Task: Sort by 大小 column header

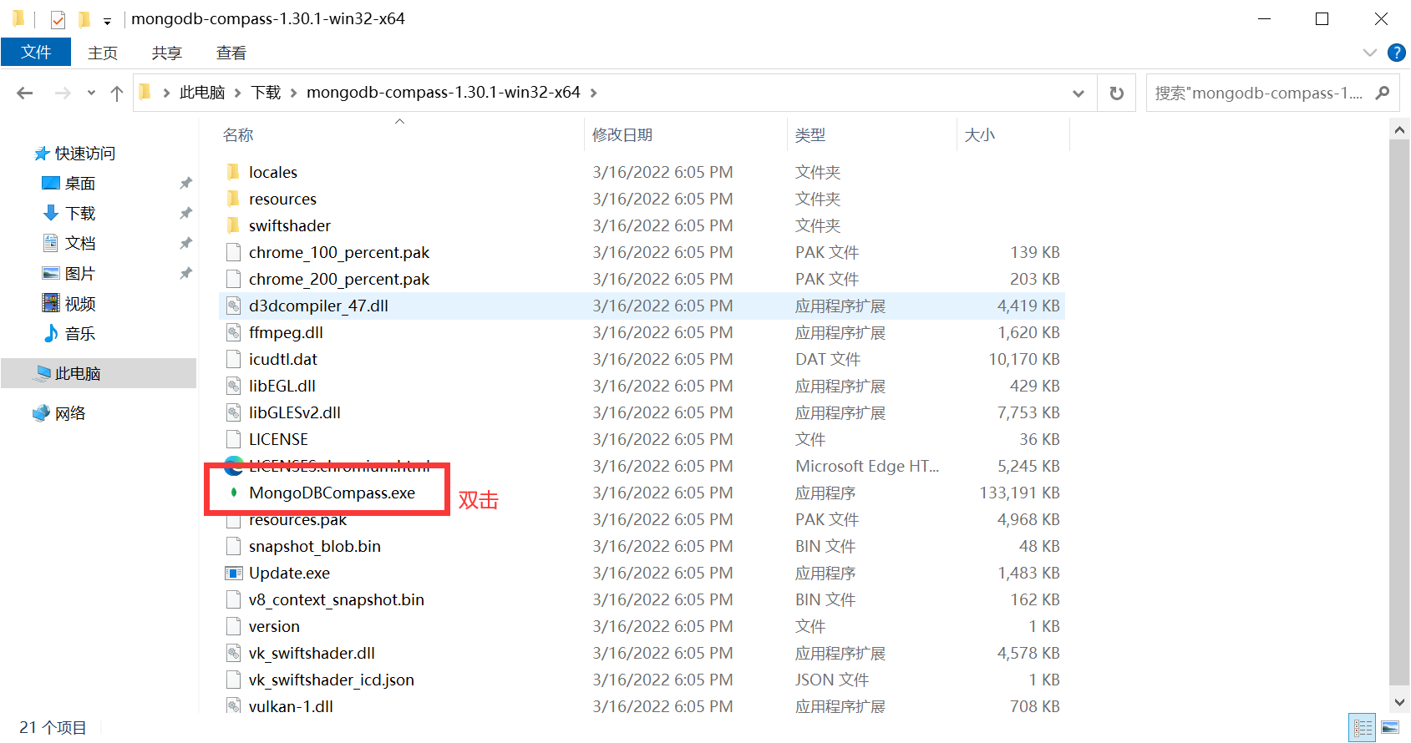Action: click(x=980, y=135)
